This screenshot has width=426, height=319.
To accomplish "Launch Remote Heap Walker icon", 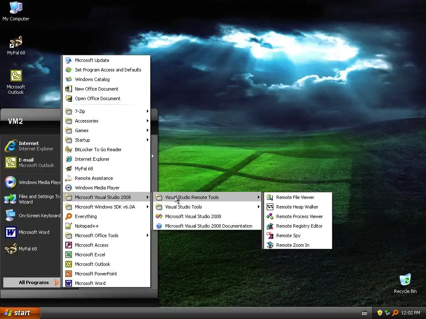I will tap(270, 207).
